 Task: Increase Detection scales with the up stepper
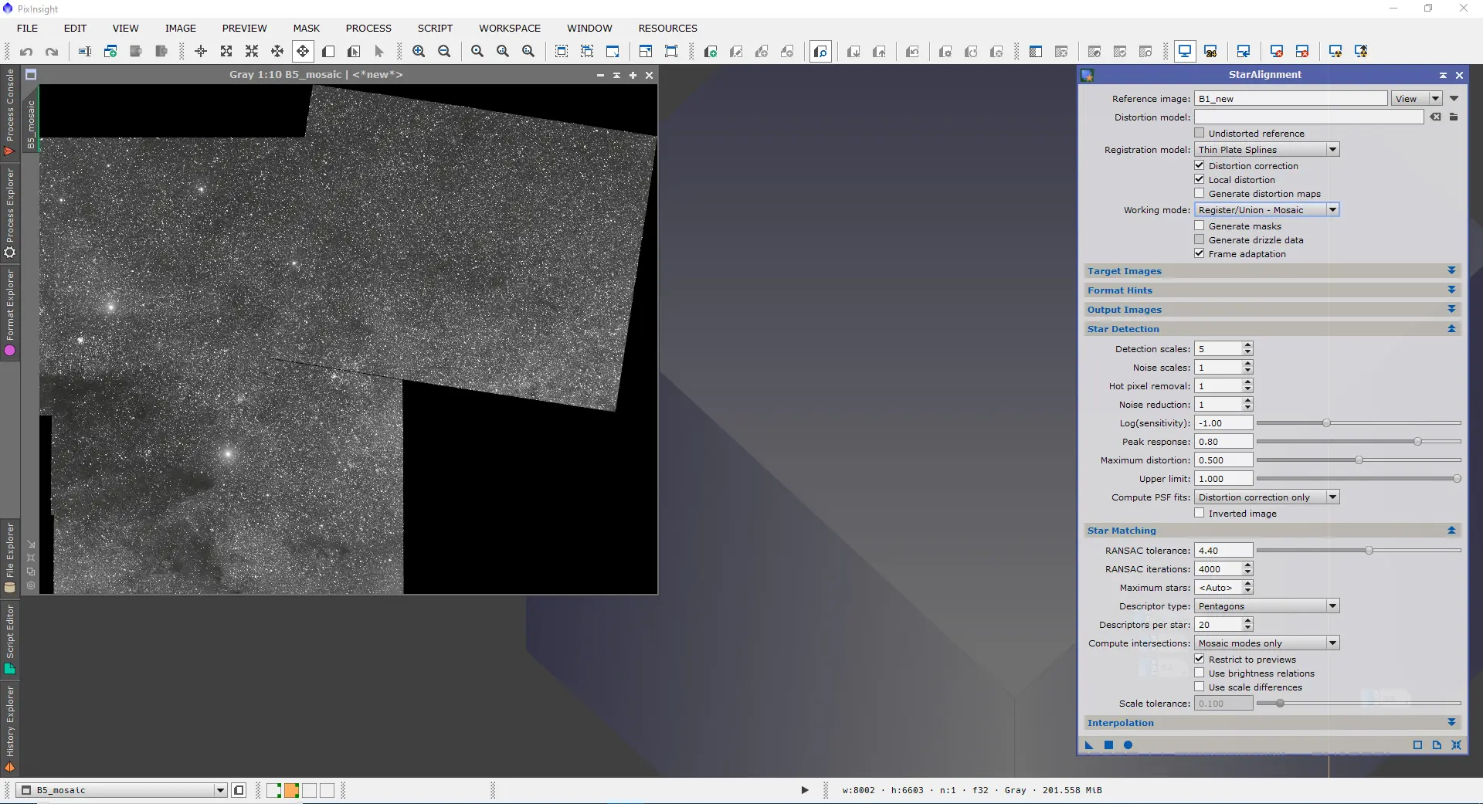pos(1247,345)
